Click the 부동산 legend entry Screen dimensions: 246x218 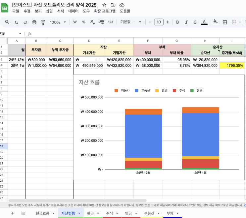pos(142,90)
